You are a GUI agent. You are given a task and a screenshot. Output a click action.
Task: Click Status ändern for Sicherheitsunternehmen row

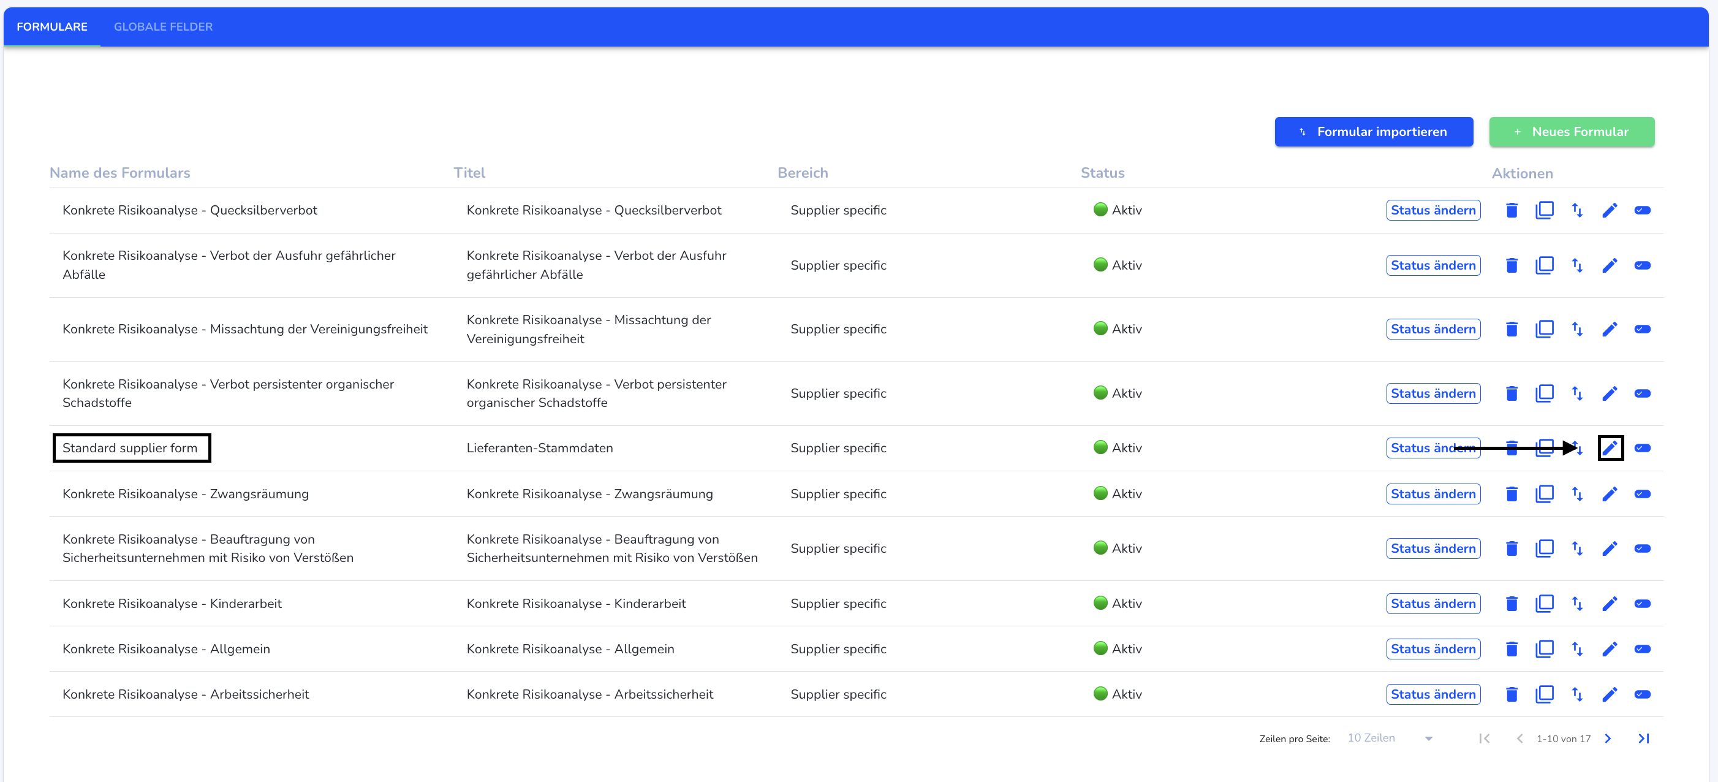tap(1433, 549)
